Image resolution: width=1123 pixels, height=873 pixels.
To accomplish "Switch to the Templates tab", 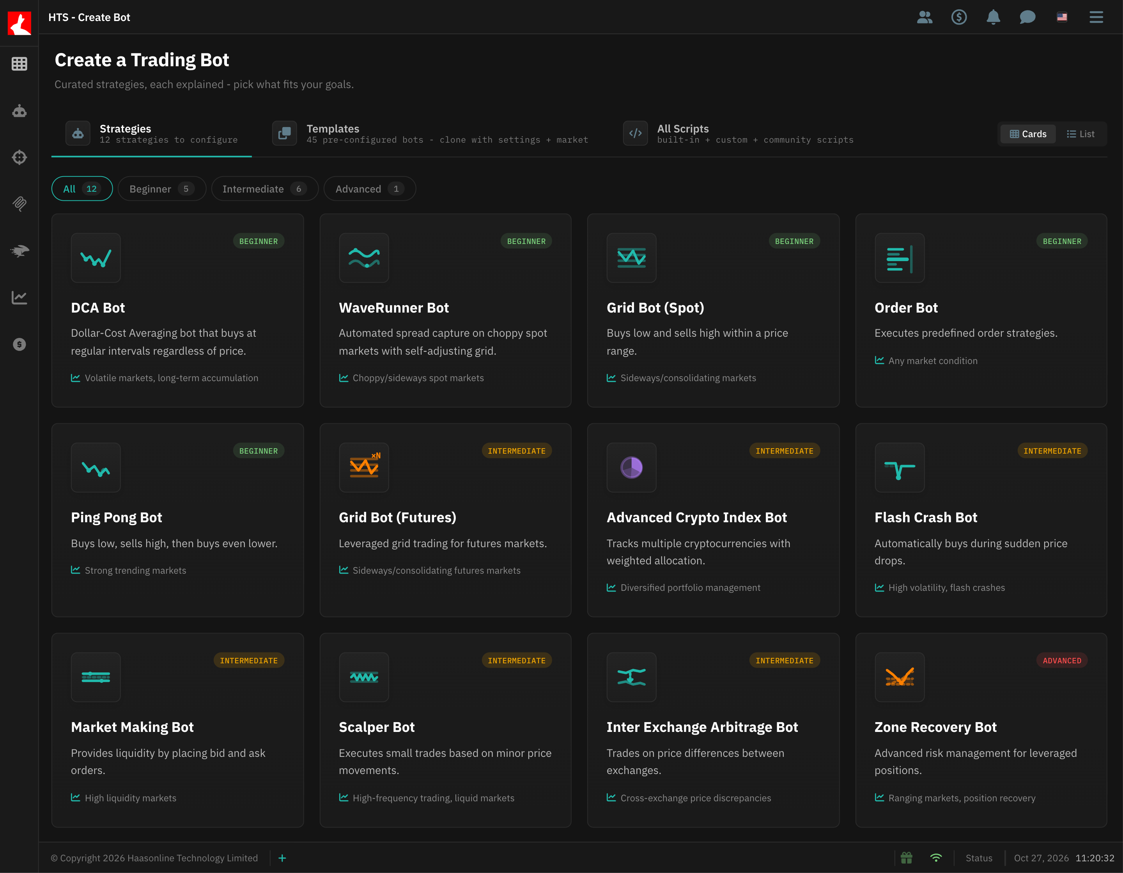I will (430, 134).
